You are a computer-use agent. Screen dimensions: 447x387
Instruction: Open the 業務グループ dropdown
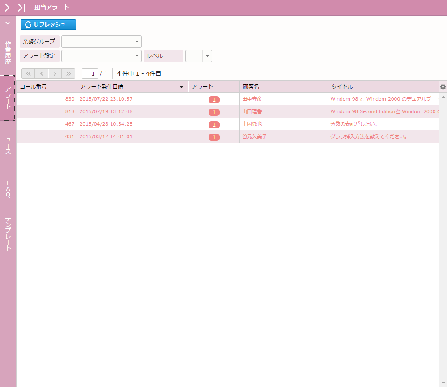coord(136,42)
